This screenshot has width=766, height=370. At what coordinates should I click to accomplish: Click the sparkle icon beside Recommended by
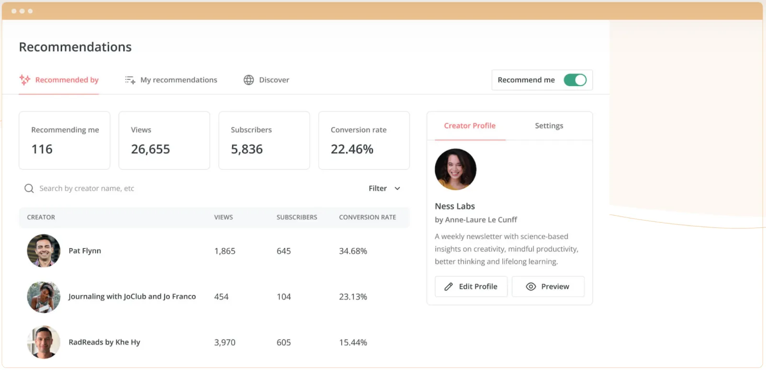click(x=25, y=80)
